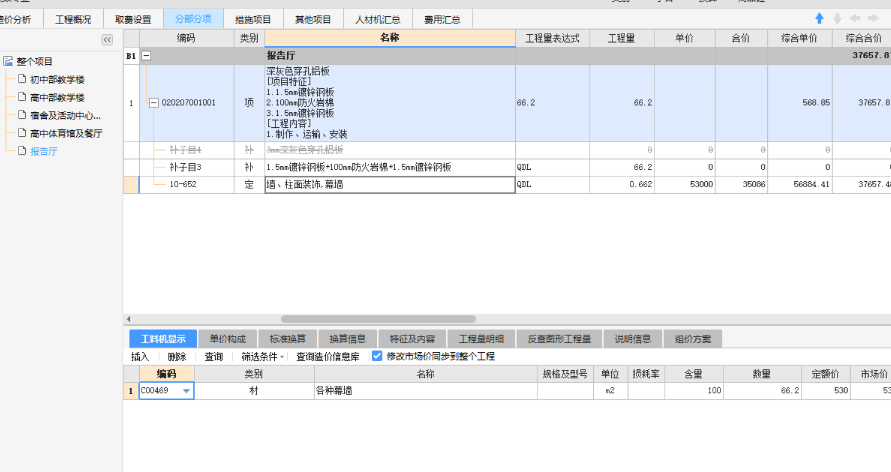Viewport: 891px width, 472px height.
Task: Click the 墙、柱面装饰,幕墙 name input cell
Action: pyautogui.click(x=390, y=185)
